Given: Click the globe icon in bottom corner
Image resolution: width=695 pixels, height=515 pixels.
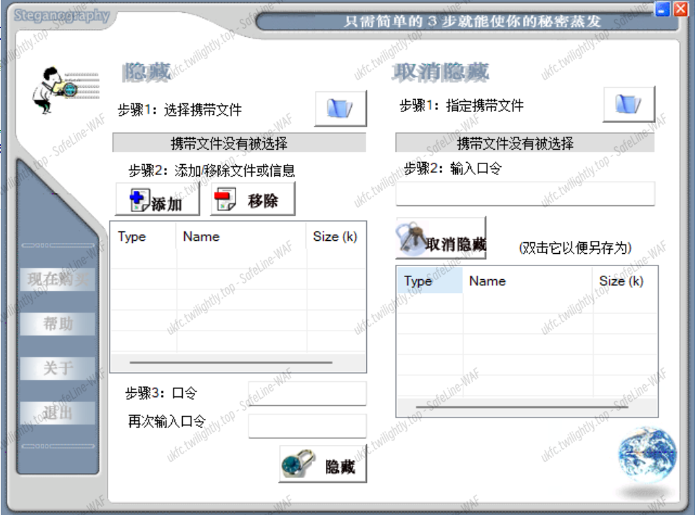Looking at the screenshot, I should tap(647, 454).
